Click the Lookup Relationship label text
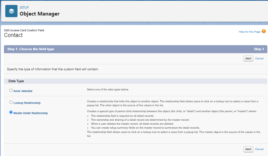Viewport: 268px width, 156px height. tap(27, 103)
